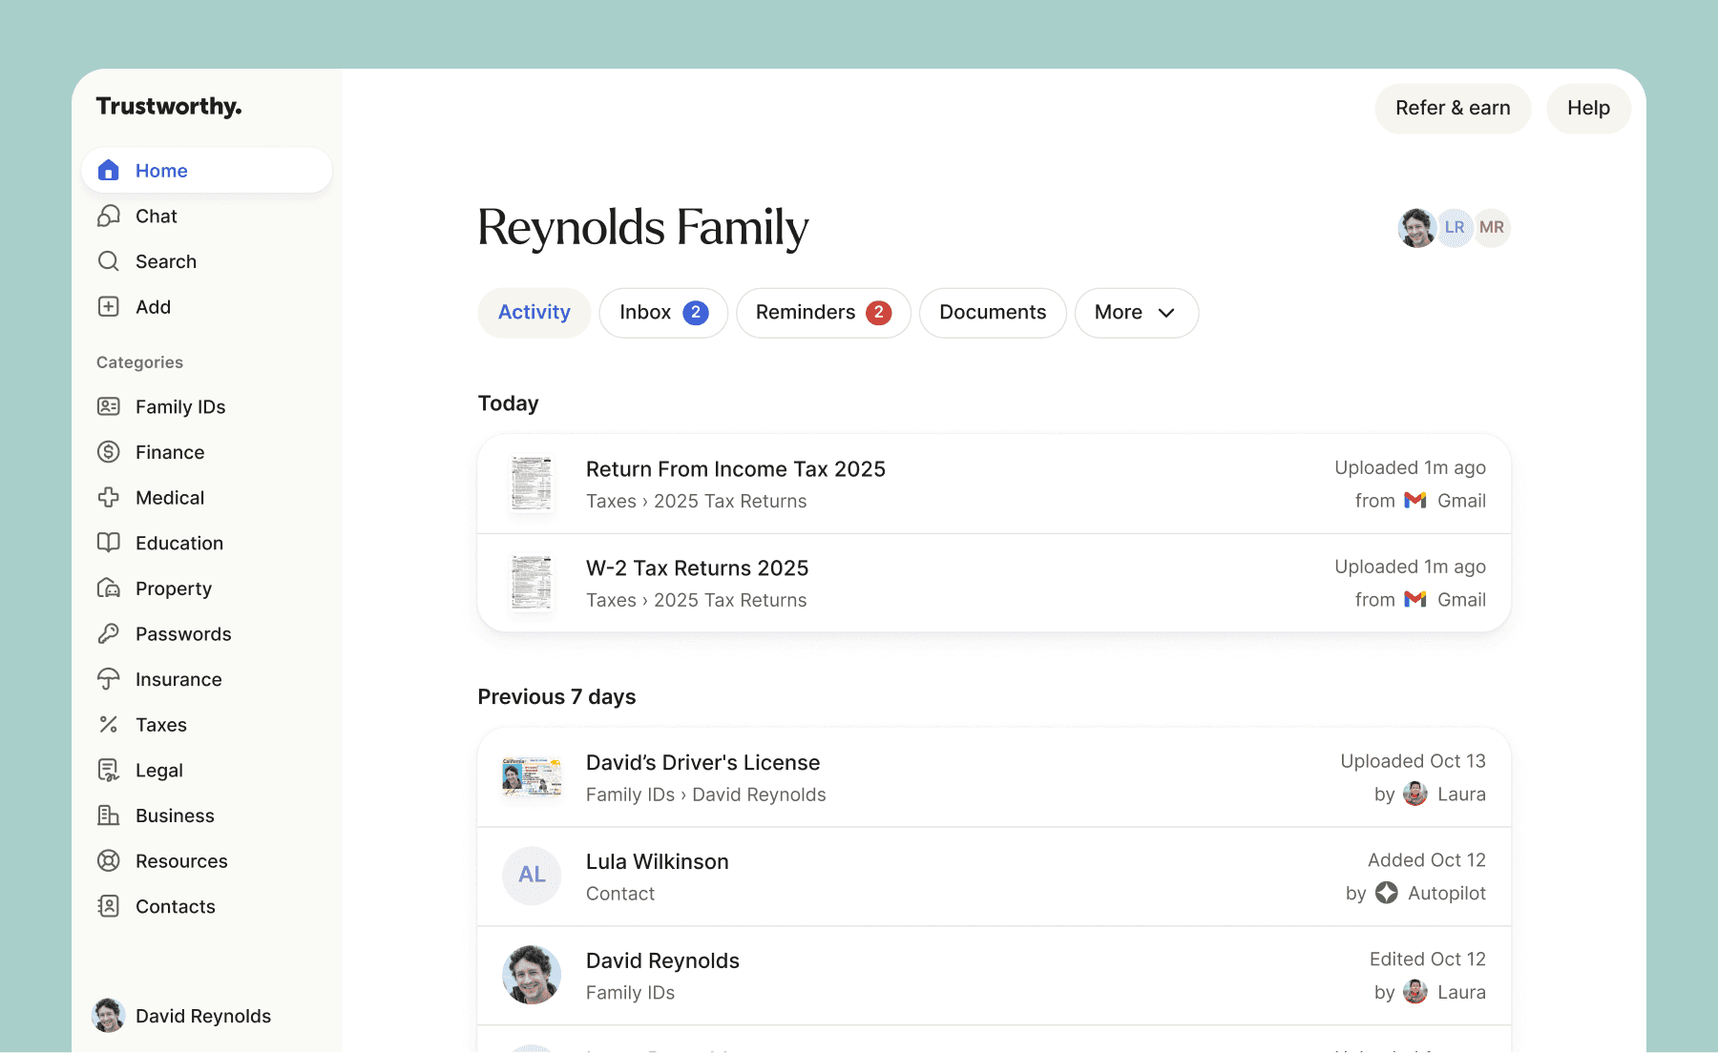Open the Family IDs category
The image size is (1718, 1053).
tap(179, 406)
